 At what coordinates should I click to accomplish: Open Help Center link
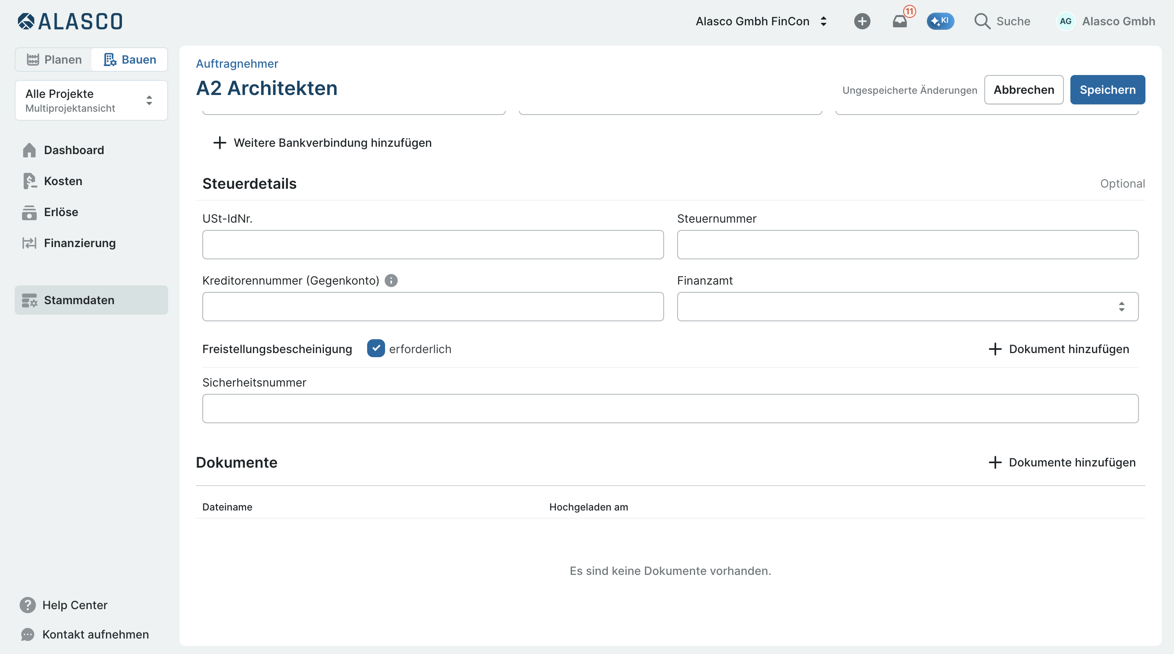(75, 605)
